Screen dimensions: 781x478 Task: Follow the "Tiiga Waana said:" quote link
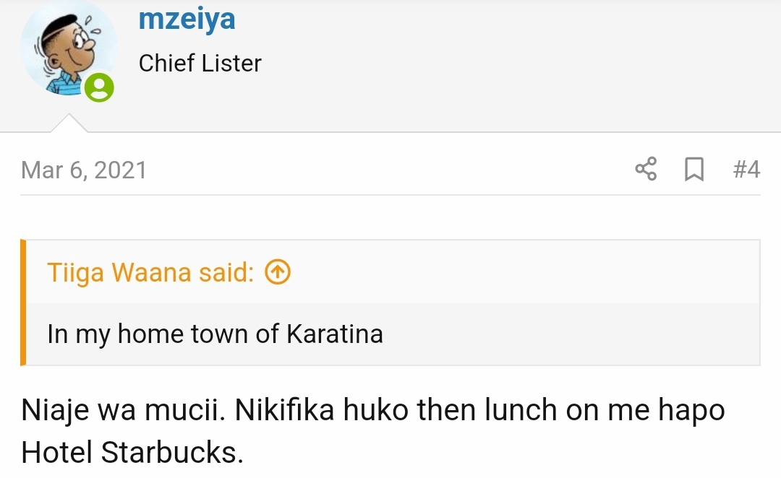[x=150, y=273]
